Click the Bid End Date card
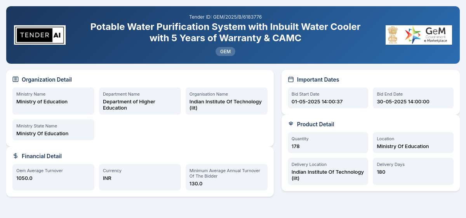Image resolution: width=466 pixels, height=218 pixels. 413,98
